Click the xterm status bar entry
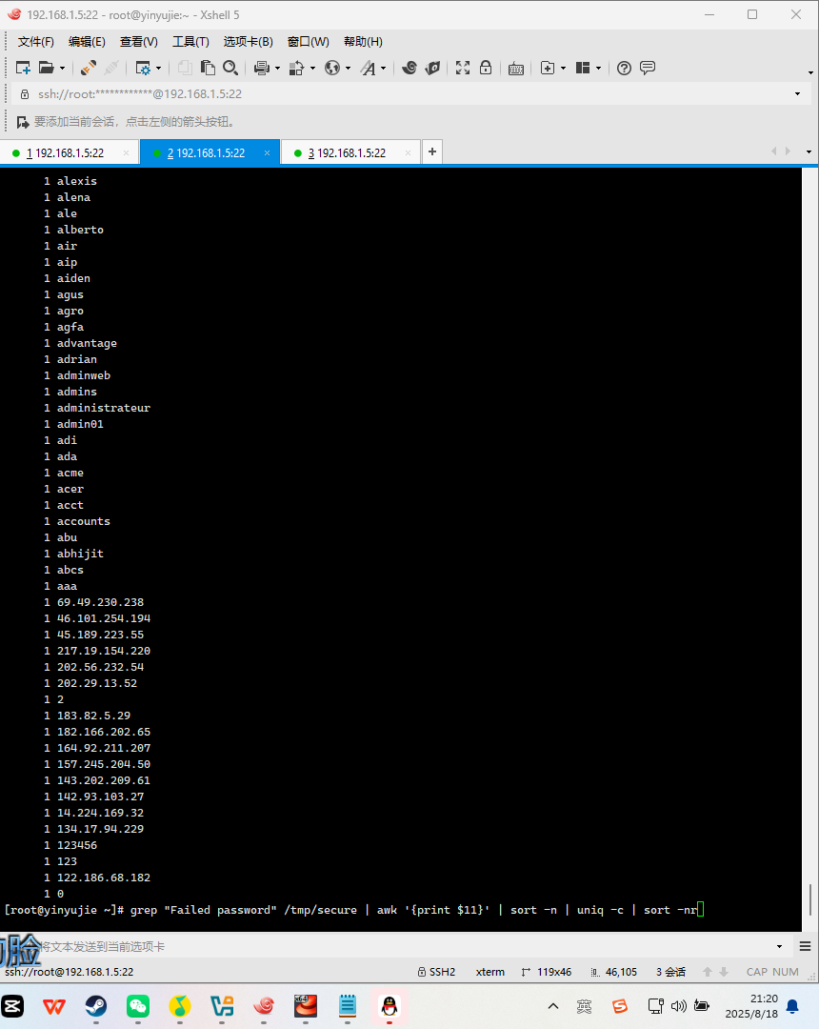Viewport: 819px width, 1029px height. [x=490, y=972]
